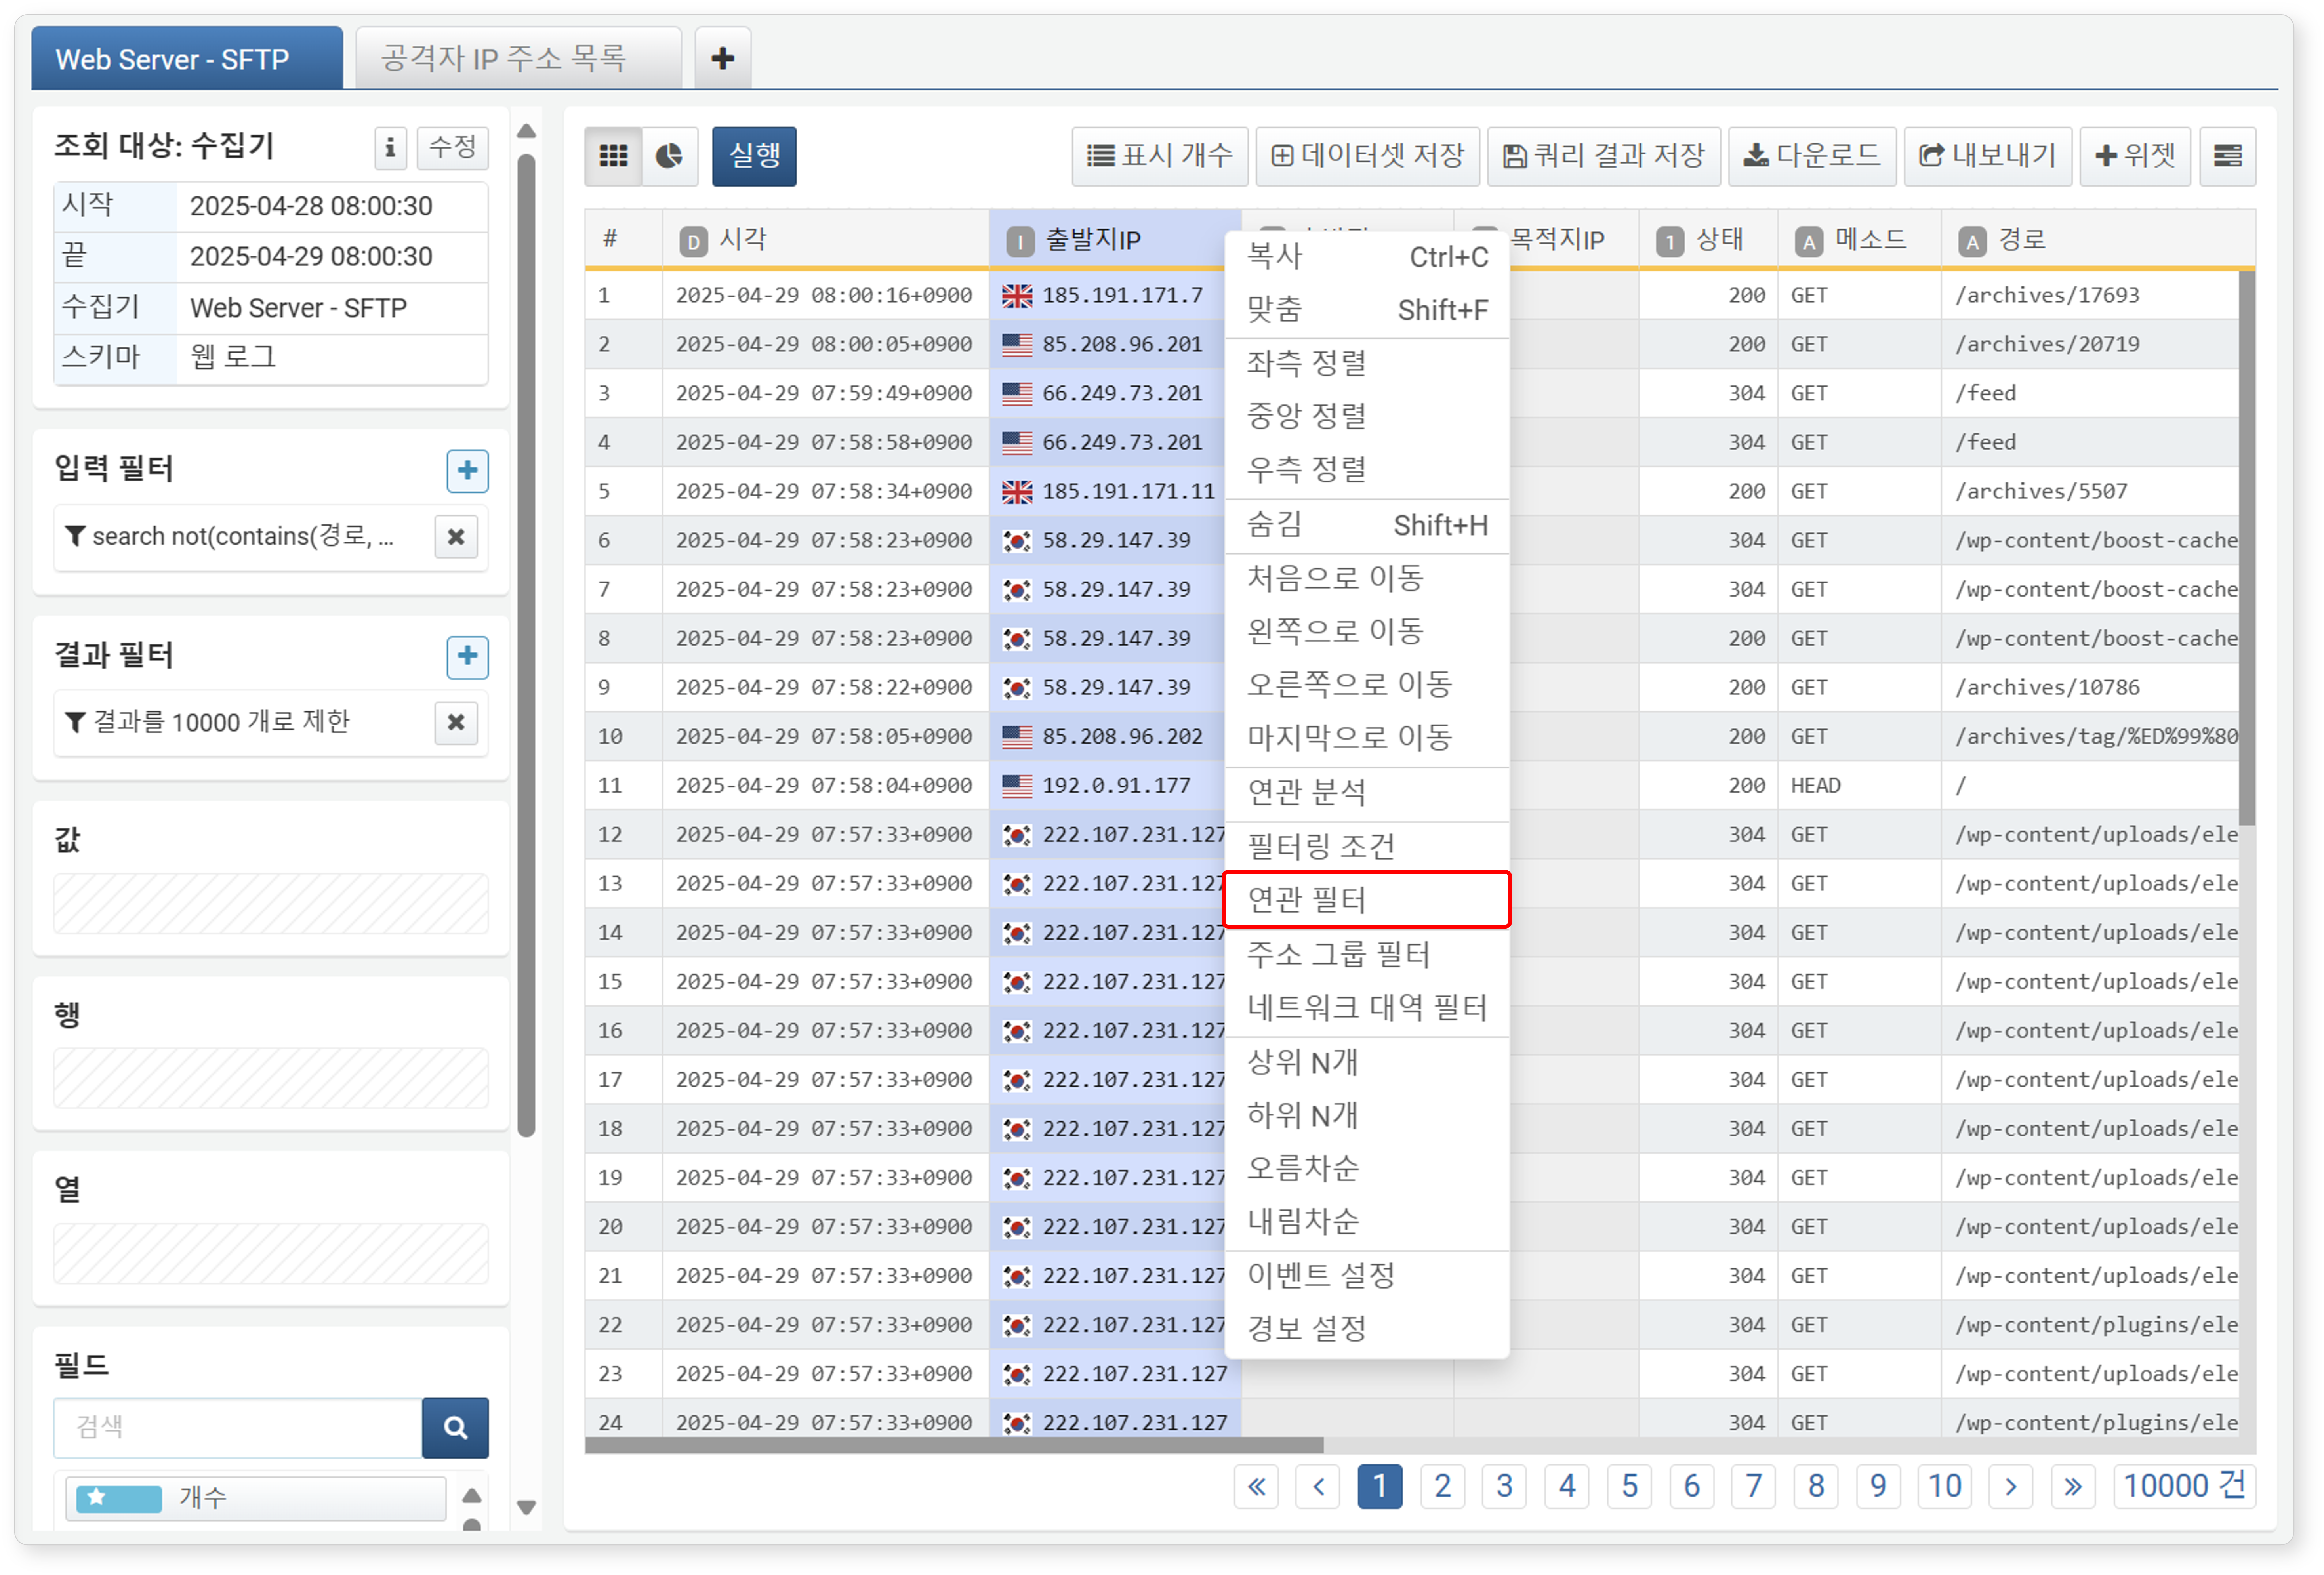Switch to pie chart view icon
Viewport: 2324px width, 1575px height.
pyautogui.click(x=669, y=156)
